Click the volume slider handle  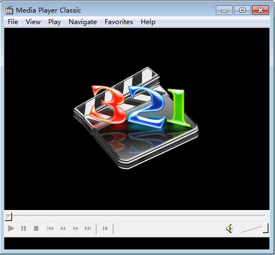266,228
